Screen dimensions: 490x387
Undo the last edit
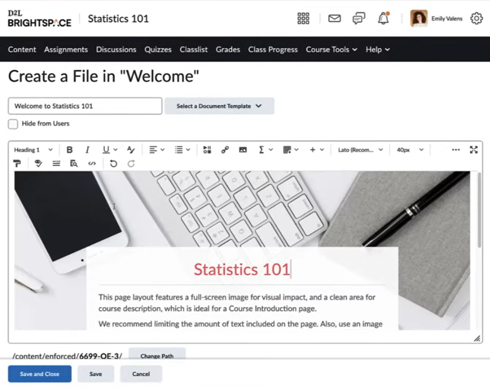(x=114, y=163)
